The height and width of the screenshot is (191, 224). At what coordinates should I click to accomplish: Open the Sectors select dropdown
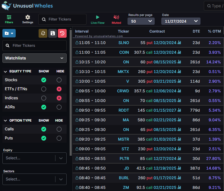[34, 179]
